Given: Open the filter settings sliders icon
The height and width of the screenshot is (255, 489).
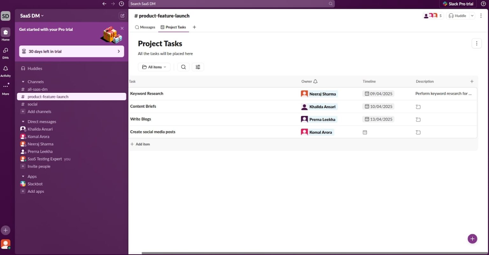Looking at the screenshot, I should tap(198, 67).
